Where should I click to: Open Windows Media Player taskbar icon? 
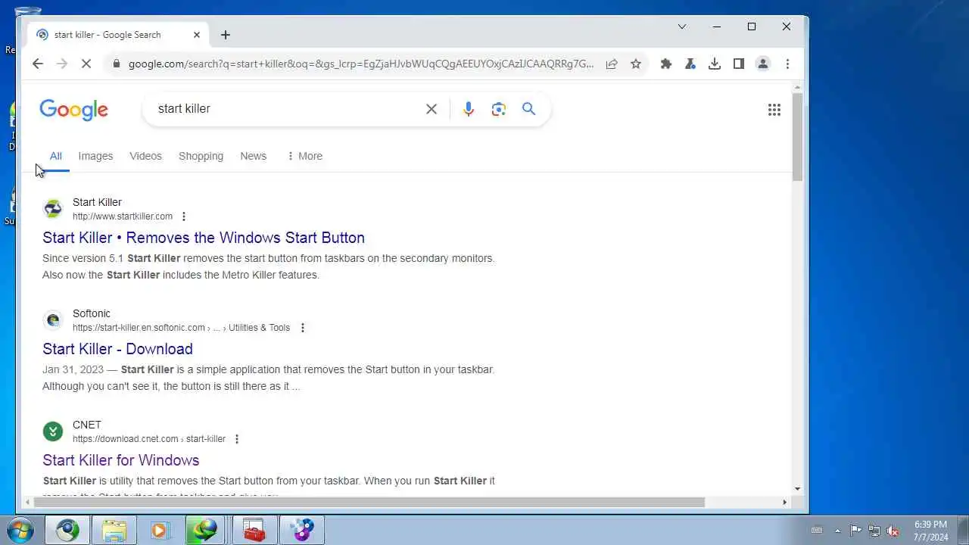point(161,530)
